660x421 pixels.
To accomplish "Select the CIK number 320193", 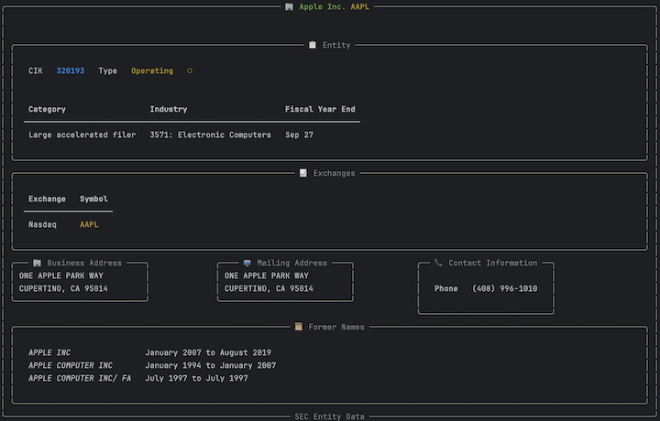I will tap(71, 71).
